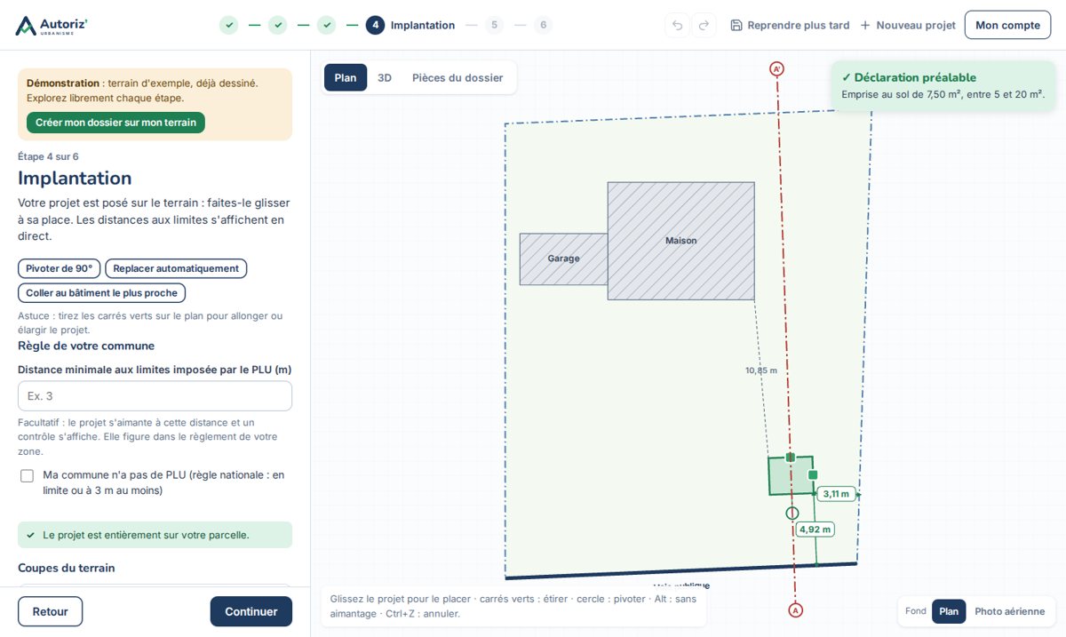
Task: Select the A' section line marker at the top
Action: [x=776, y=68]
